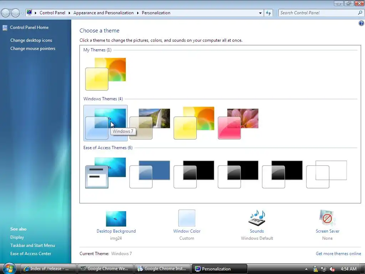Click the Back navigation button
Image resolution: width=365 pixels, height=274 pixels.
coord(6,13)
